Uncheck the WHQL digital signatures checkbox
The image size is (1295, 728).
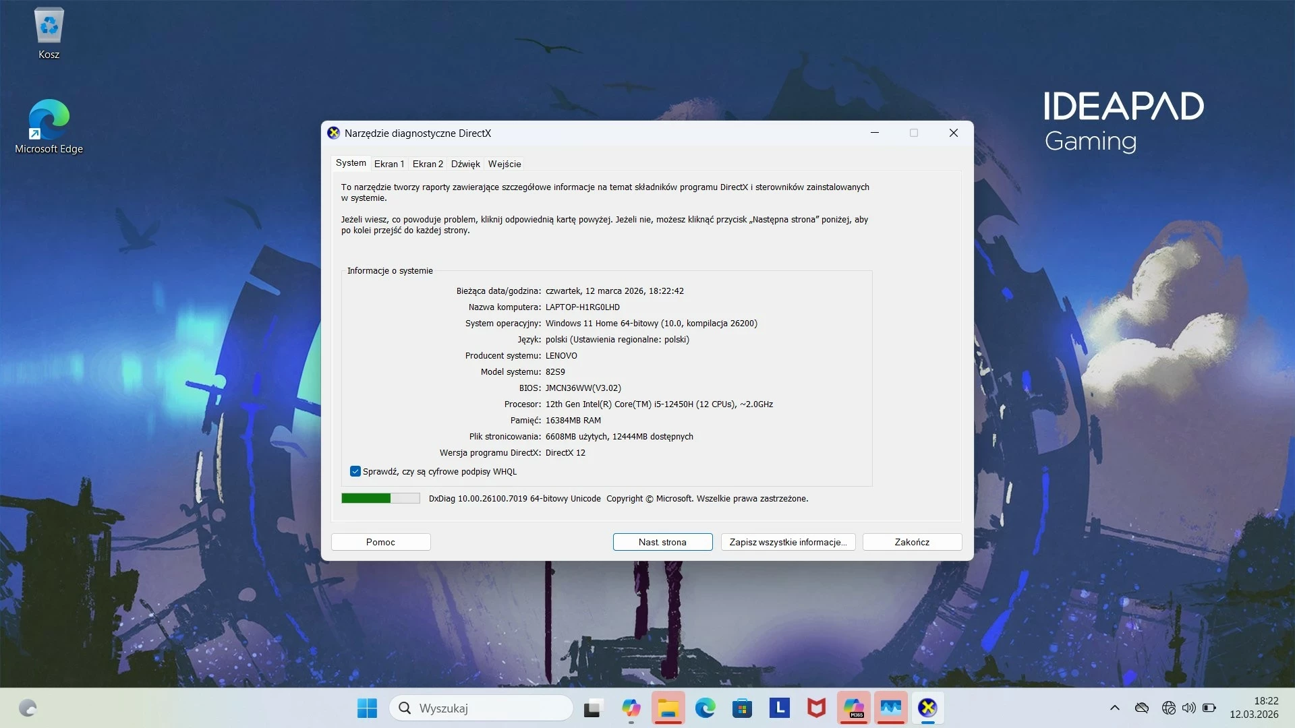355,471
